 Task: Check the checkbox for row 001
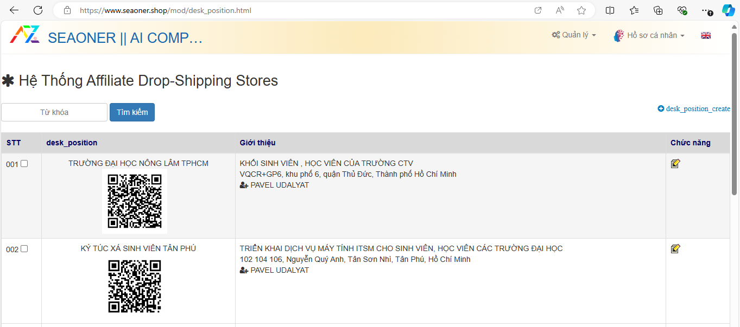click(x=24, y=164)
